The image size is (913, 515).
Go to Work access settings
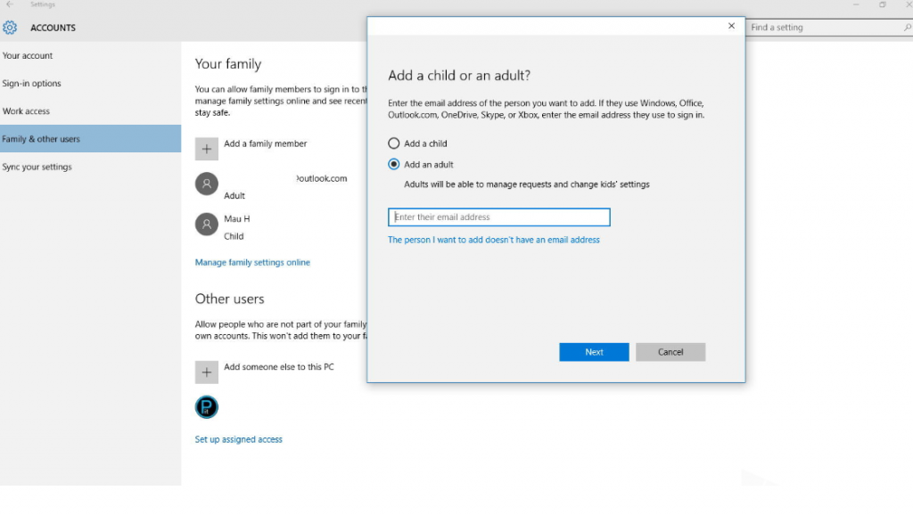click(27, 111)
